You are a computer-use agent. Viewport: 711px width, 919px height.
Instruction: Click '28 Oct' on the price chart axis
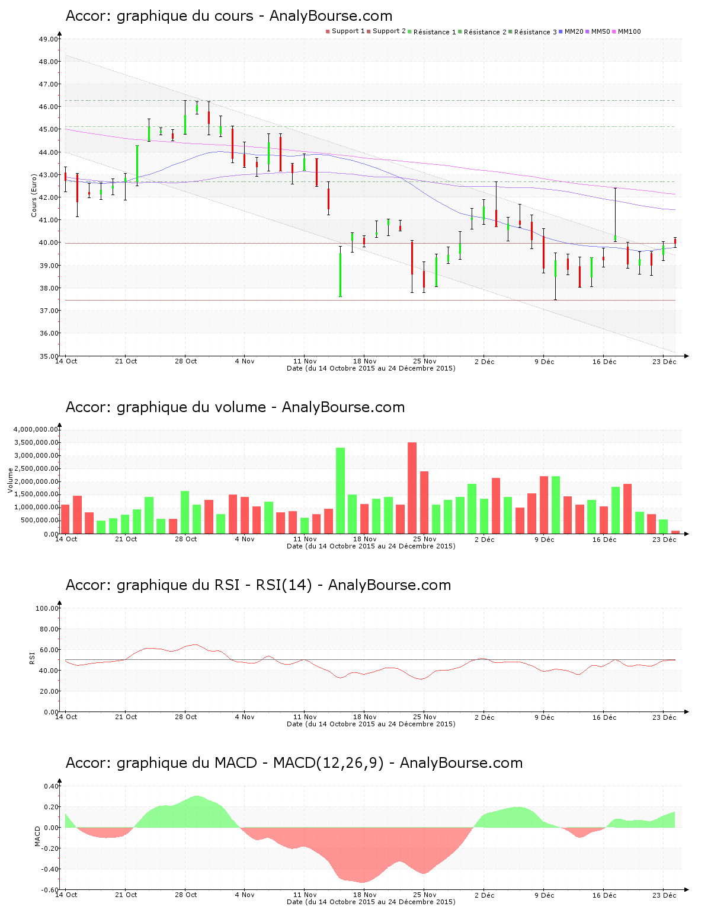pyautogui.click(x=185, y=361)
